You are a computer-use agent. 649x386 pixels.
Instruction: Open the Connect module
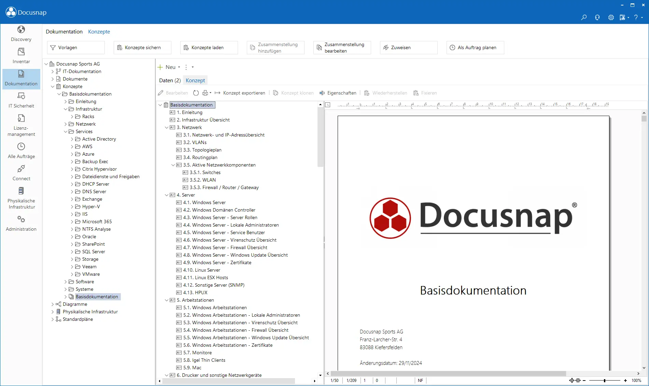tap(21, 173)
